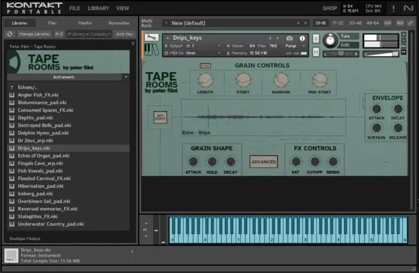Click the Grain Shape DECAY knob
Screen dimensions: 419x273
pyautogui.click(x=231, y=161)
